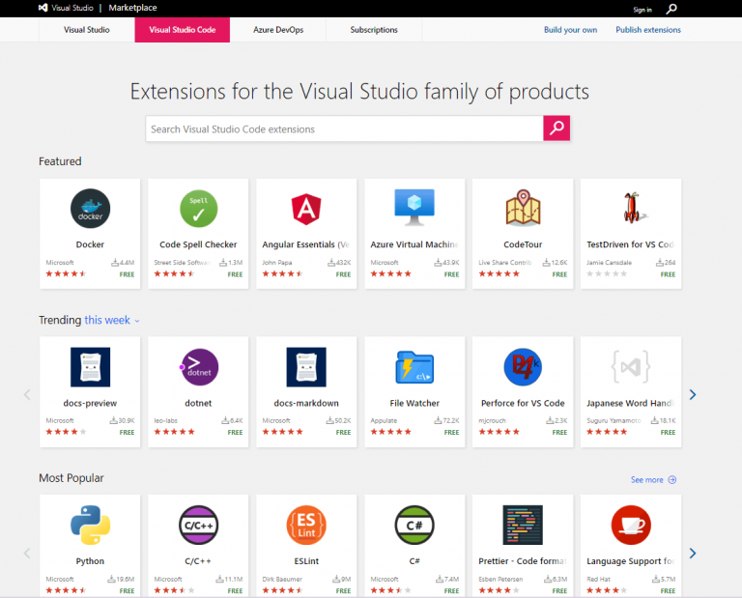The width and height of the screenshot is (742, 598).
Task: Click the pink search submit button
Action: coord(556,128)
